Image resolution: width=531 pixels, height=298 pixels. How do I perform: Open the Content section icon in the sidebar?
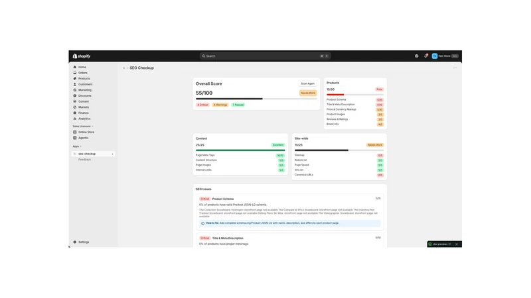75,101
